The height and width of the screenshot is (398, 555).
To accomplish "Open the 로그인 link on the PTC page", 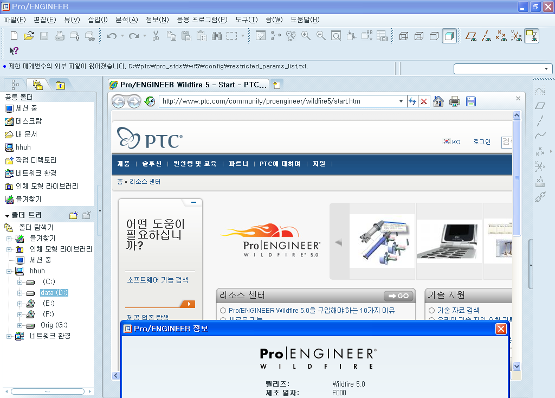I will [x=482, y=142].
